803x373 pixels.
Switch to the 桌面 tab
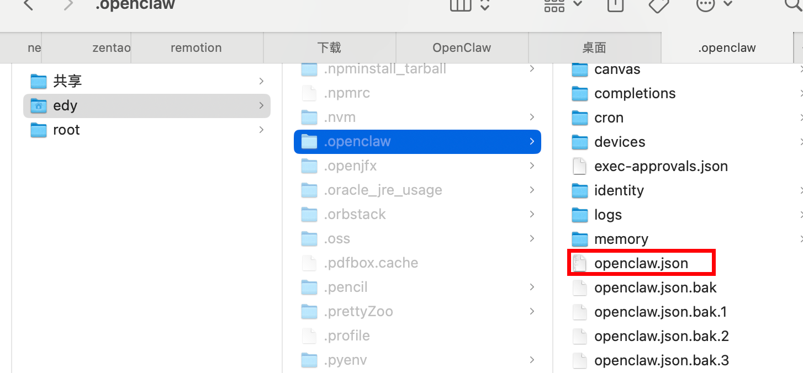click(x=594, y=47)
